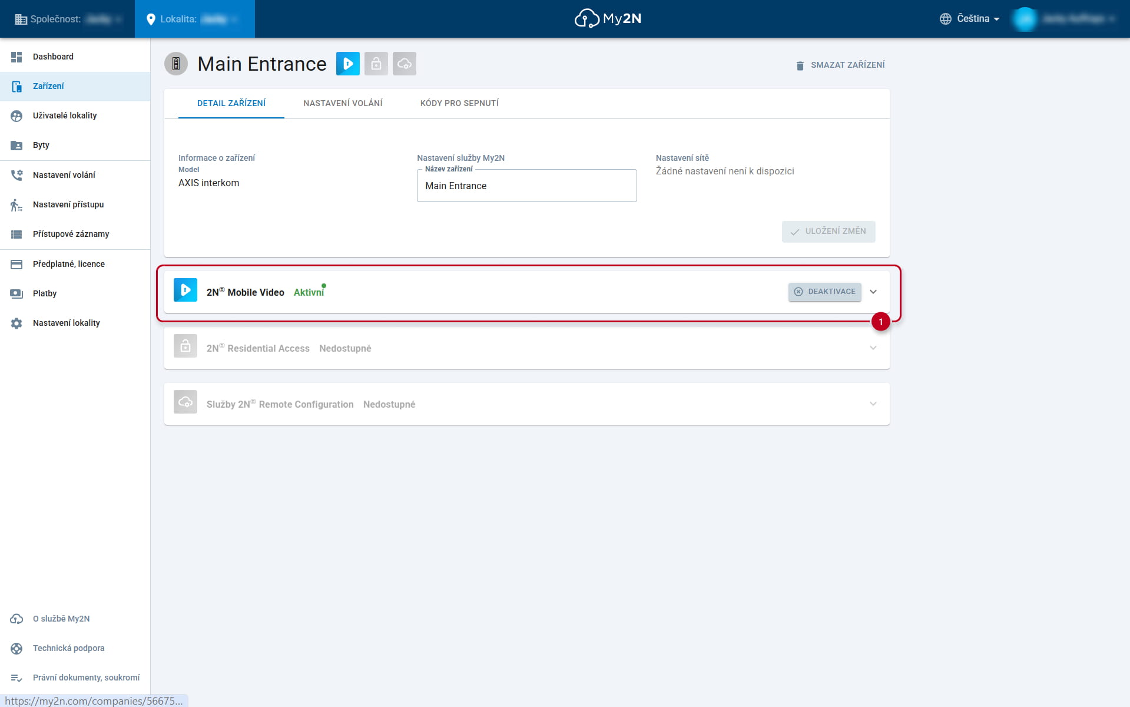This screenshot has height=707, width=1130.
Task: Click the trash icon beside Smazat zařízení
Action: tap(800, 65)
